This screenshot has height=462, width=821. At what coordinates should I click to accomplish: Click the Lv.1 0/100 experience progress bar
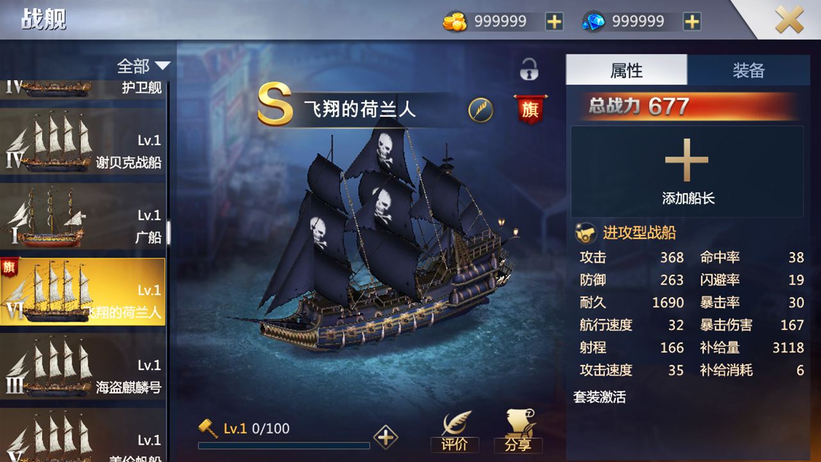pyautogui.click(x=284, y=445)
